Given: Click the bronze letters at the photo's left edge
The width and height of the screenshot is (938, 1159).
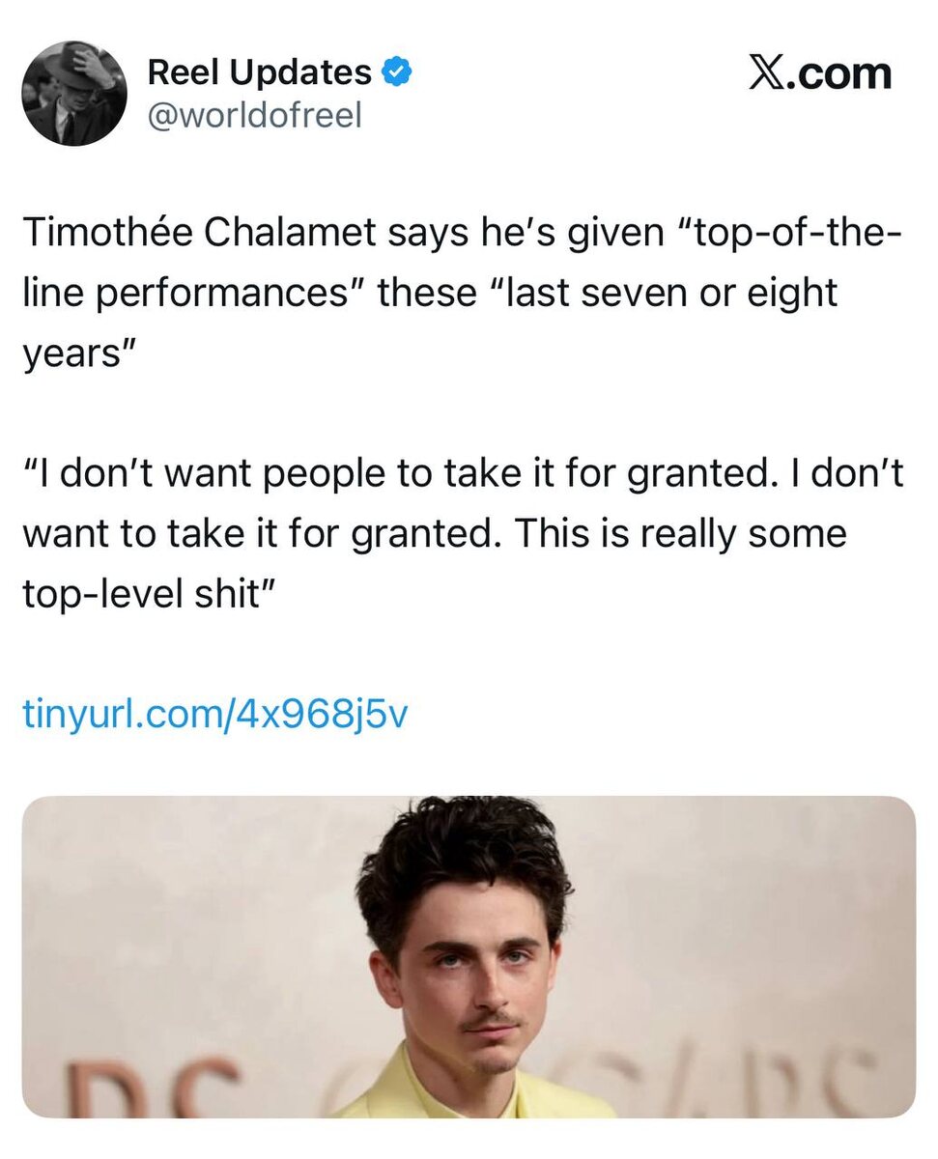Looking at the screenshot, I should tap(155, 1087).
